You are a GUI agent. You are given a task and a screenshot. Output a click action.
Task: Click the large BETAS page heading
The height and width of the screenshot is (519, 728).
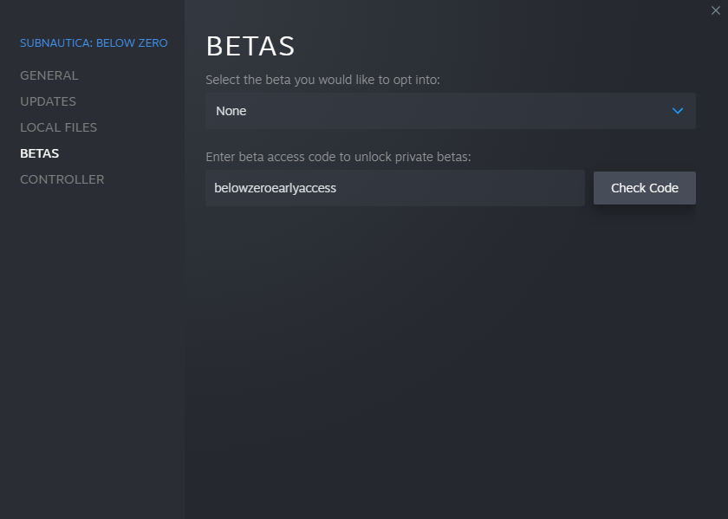tap(250, 45)
